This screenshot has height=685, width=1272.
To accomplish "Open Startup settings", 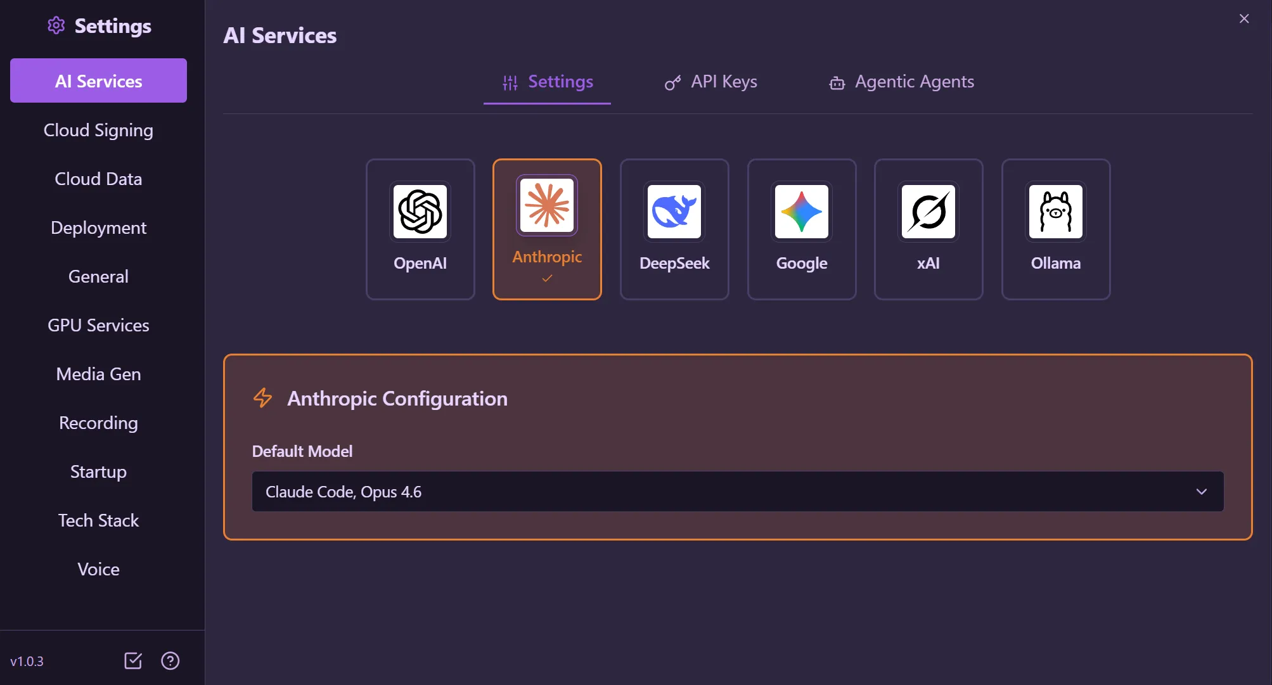I will (x=98, y=471).
